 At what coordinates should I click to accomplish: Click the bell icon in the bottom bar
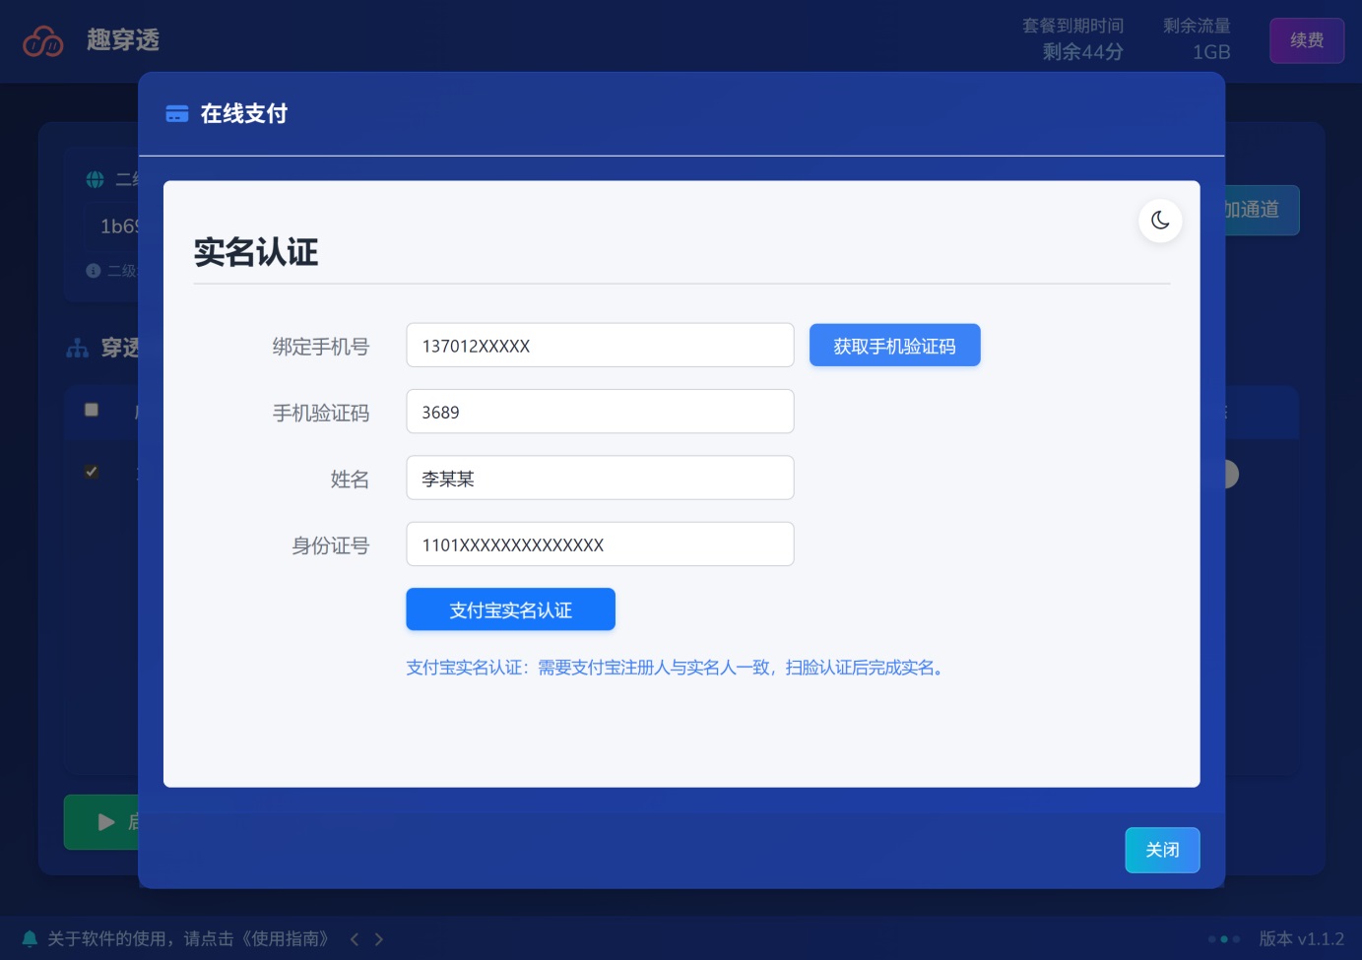[29, 938]
